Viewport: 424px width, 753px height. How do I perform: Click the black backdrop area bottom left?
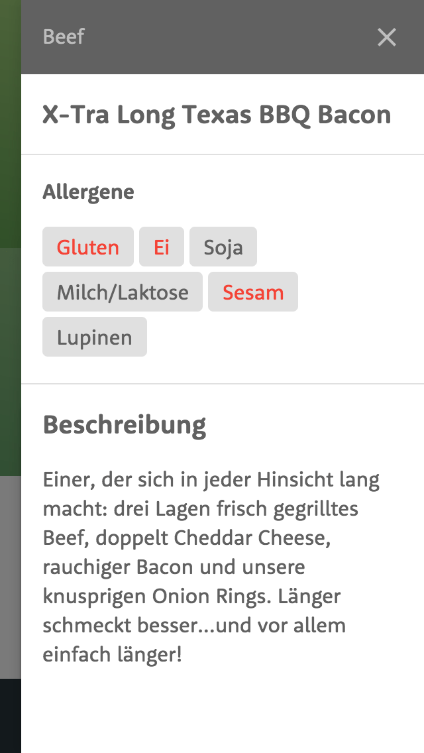tap(11, 715)
